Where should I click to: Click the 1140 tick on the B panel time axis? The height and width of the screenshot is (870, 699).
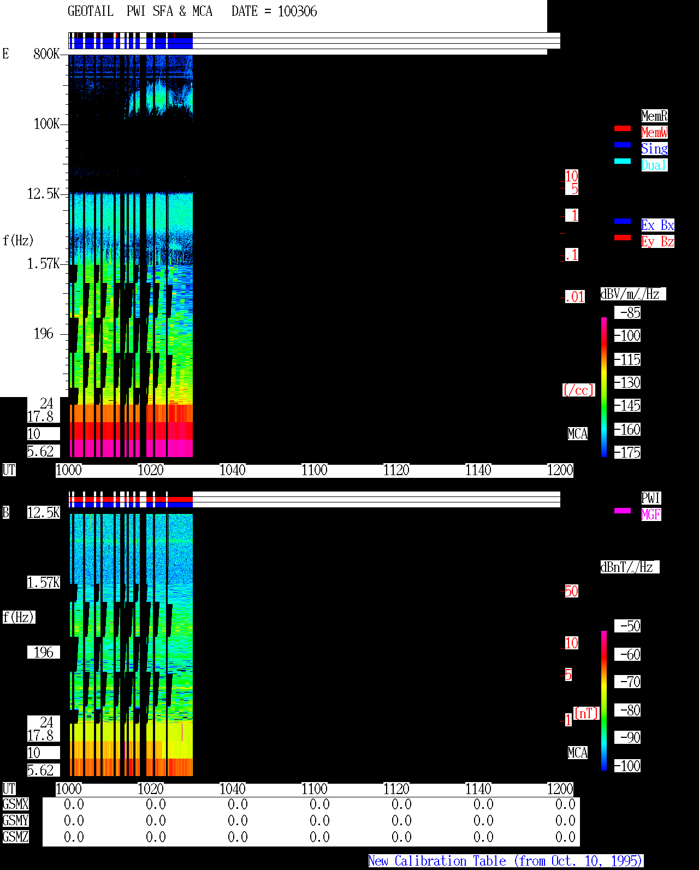pyautogui.click(x=478, y=789)
